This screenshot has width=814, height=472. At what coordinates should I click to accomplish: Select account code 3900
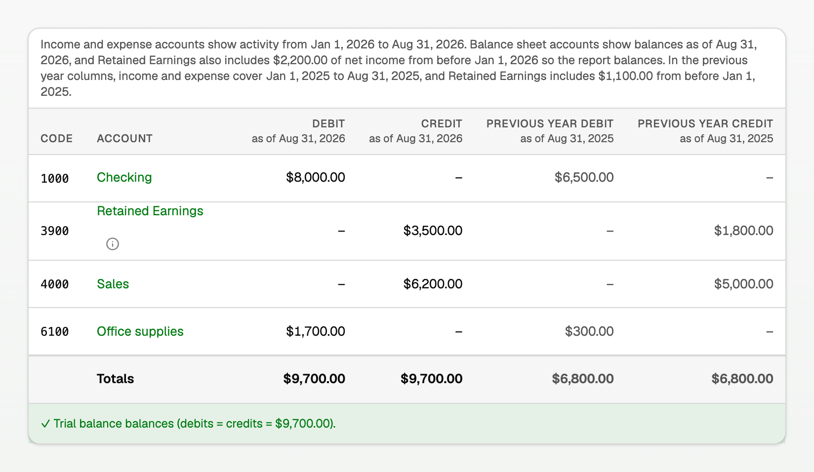pos(55,231)
